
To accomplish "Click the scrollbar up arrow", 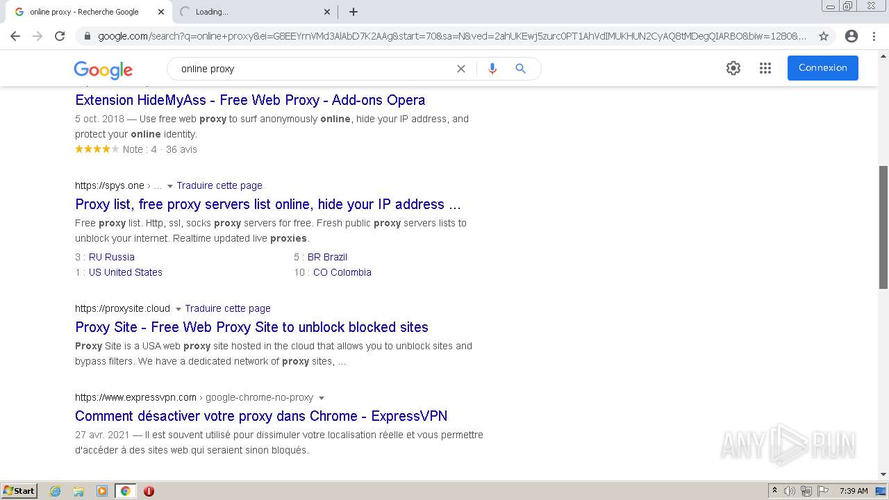I will [883, 55].
